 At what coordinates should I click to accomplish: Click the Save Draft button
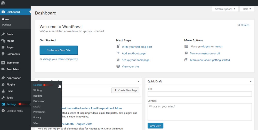[156, 126]
